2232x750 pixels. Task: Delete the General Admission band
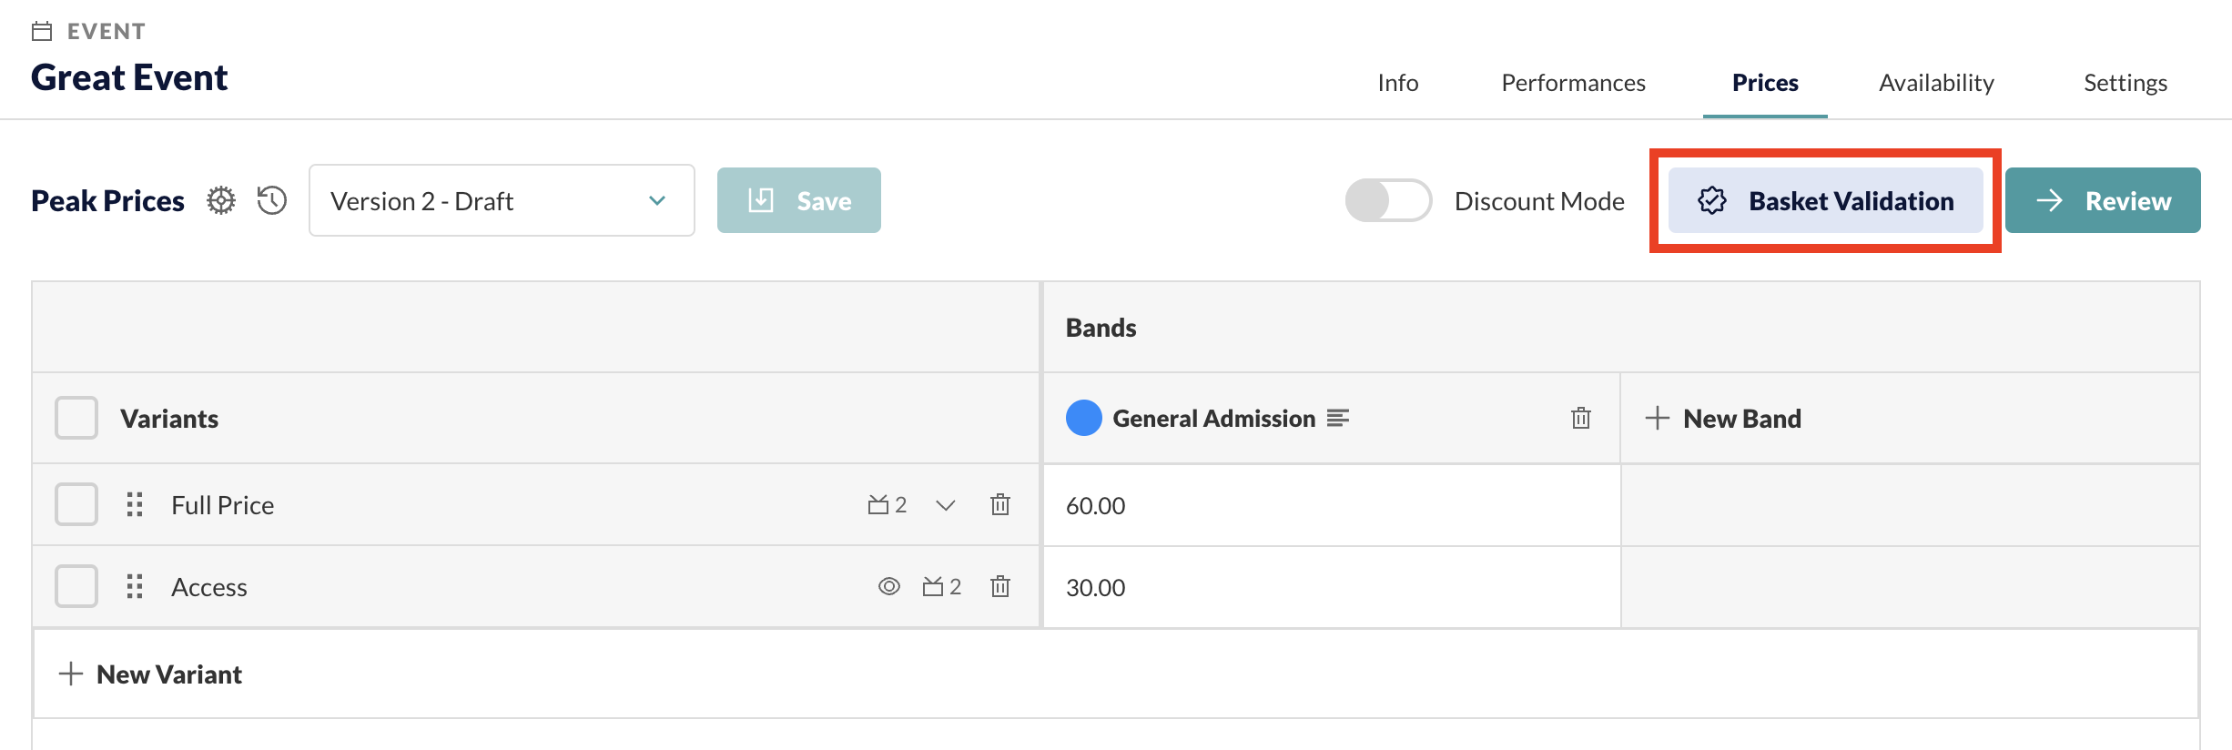click(1581, 418)
